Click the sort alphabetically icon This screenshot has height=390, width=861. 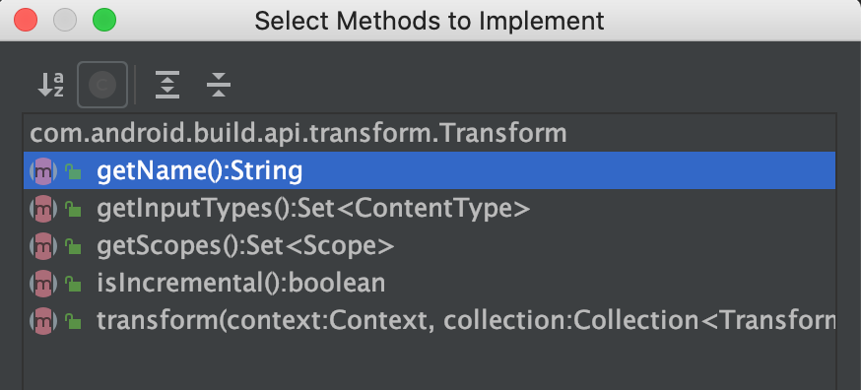tap(50, 85)
